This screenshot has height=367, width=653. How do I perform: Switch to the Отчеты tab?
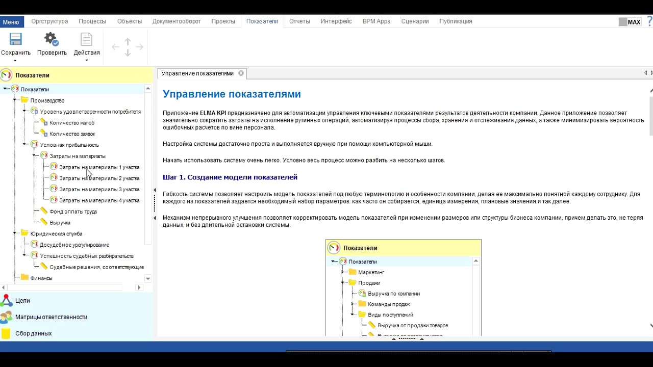pyautogui.click(x=299, y=21)
